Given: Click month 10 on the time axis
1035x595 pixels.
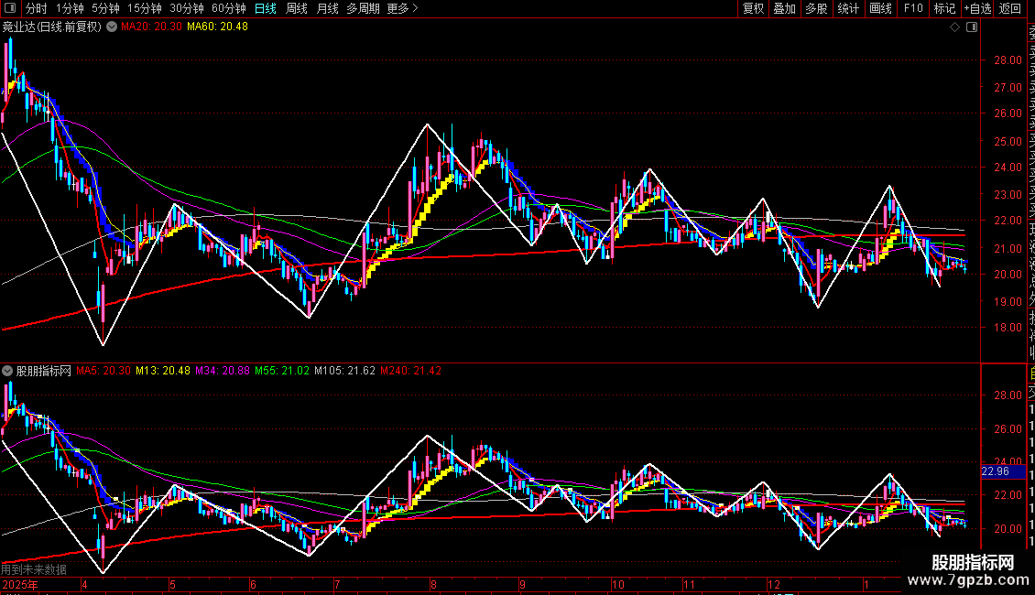Looking at the screenshot, I should [x=618, y=585].
